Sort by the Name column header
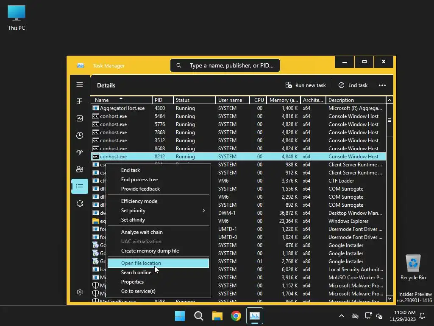434x326 pixels. click(x=121, y=100)
